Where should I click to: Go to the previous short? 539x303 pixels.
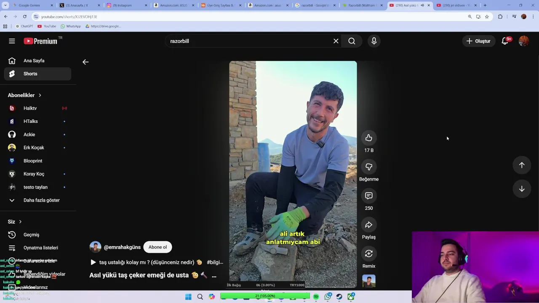coord(522,165)
